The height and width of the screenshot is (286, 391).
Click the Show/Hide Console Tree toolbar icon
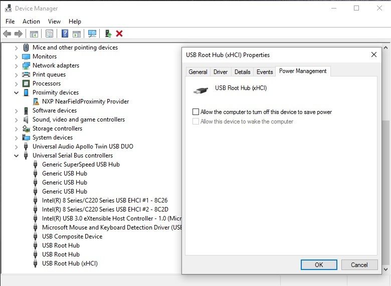[34, 33]
